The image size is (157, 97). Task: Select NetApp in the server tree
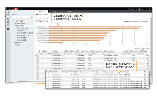(x=18, y=45)
